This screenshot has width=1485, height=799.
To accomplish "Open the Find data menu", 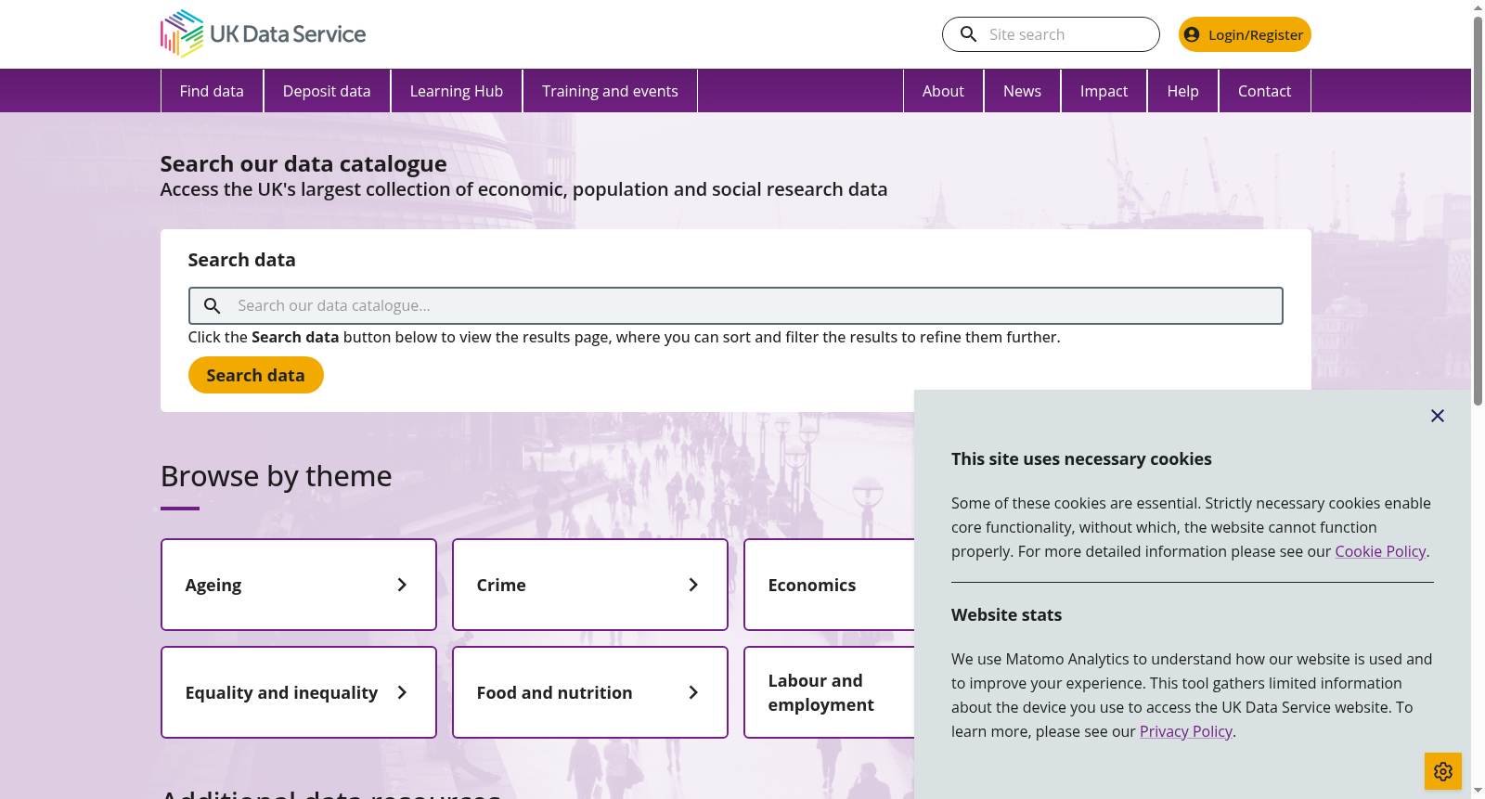I will click(x=212, y=91).
